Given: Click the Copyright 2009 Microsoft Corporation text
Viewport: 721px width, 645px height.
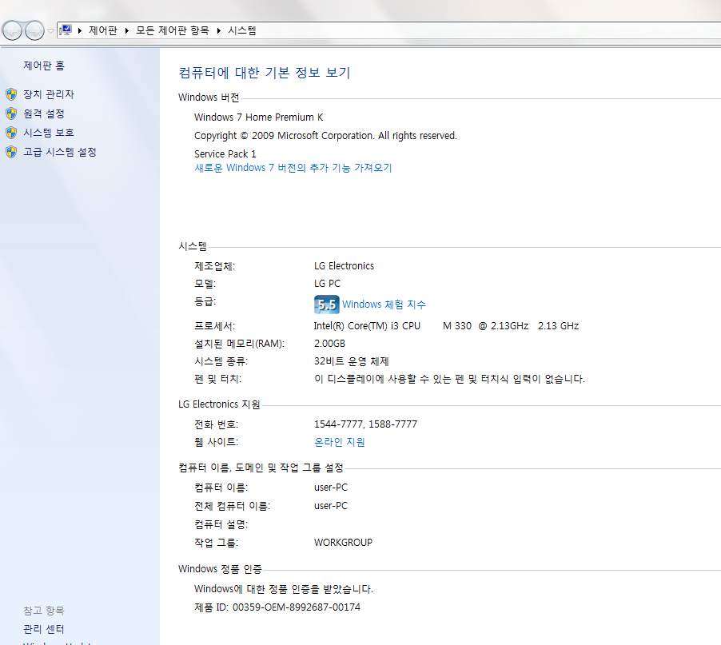Looking at the screenshot, I should pyautogui.click(x=325, y=136).
